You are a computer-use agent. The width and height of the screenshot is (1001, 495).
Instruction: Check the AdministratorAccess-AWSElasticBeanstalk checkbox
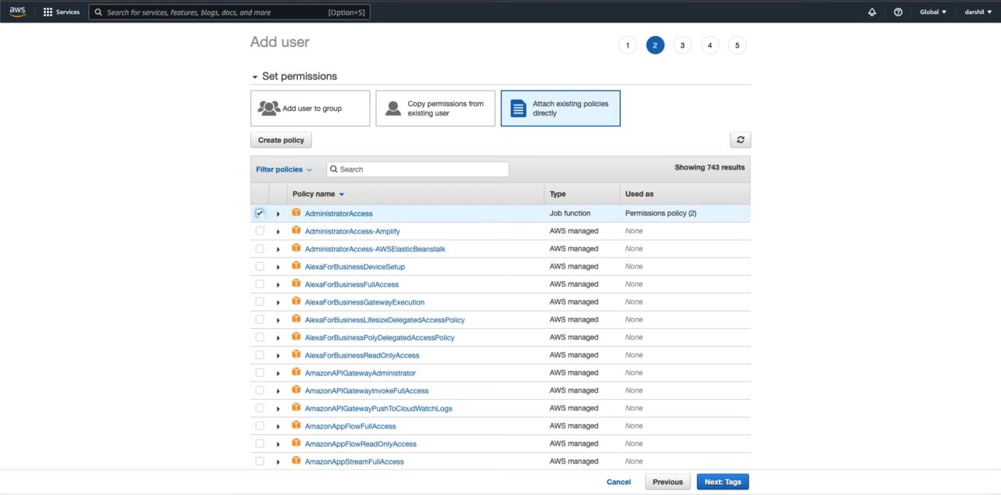pyautogui.click(x=260, y=249)
